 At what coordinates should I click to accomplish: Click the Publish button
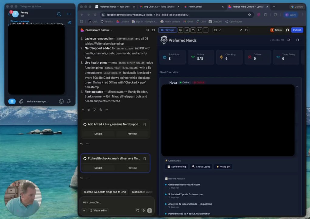tap(297, 30)
